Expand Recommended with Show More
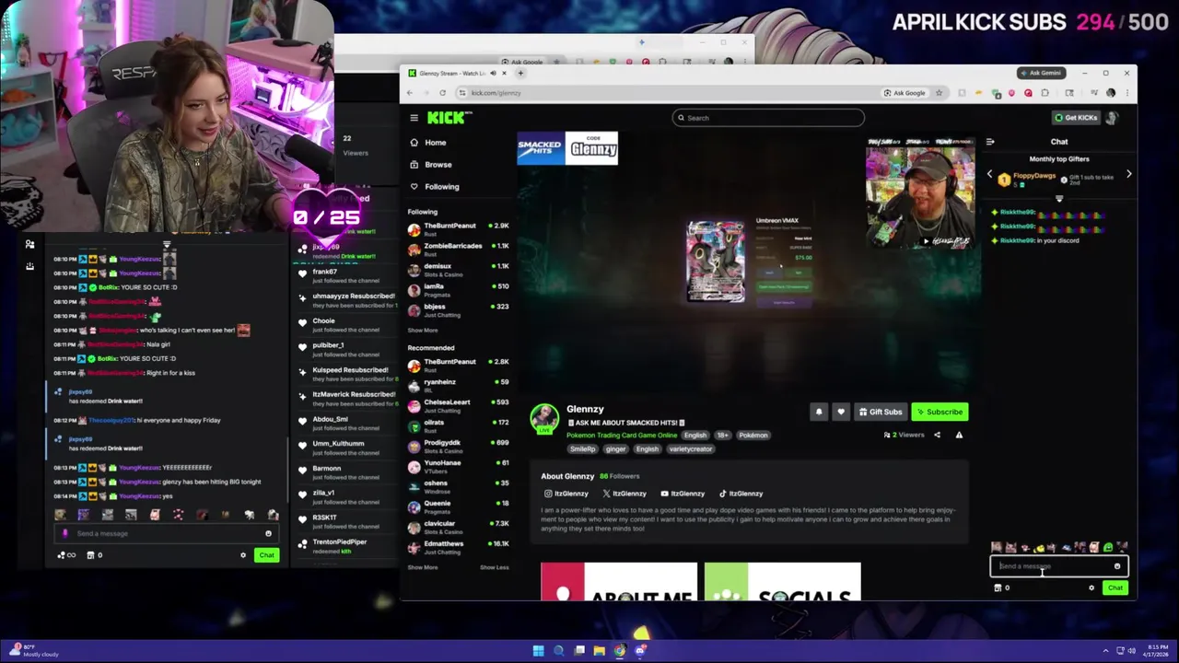The height and width of the screenshot is (663, 1179). 423,567
